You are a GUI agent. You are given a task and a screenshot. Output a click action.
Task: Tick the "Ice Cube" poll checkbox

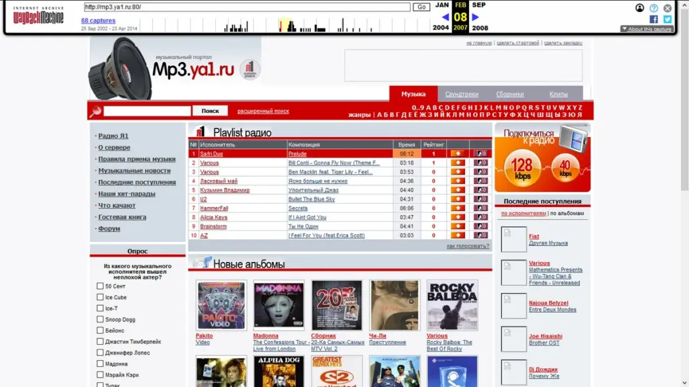100,298
